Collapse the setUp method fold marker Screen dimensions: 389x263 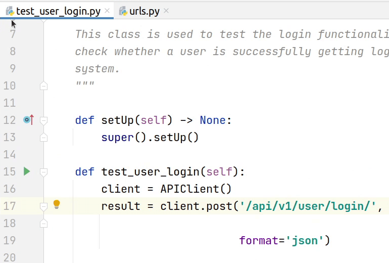click(43, 120)
